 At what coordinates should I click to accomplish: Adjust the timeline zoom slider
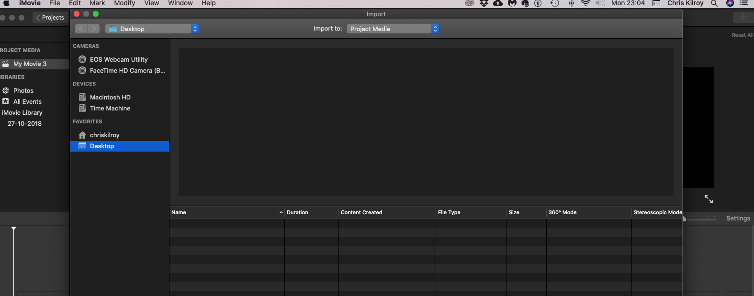pyautogui.click(x=700, y=219)
